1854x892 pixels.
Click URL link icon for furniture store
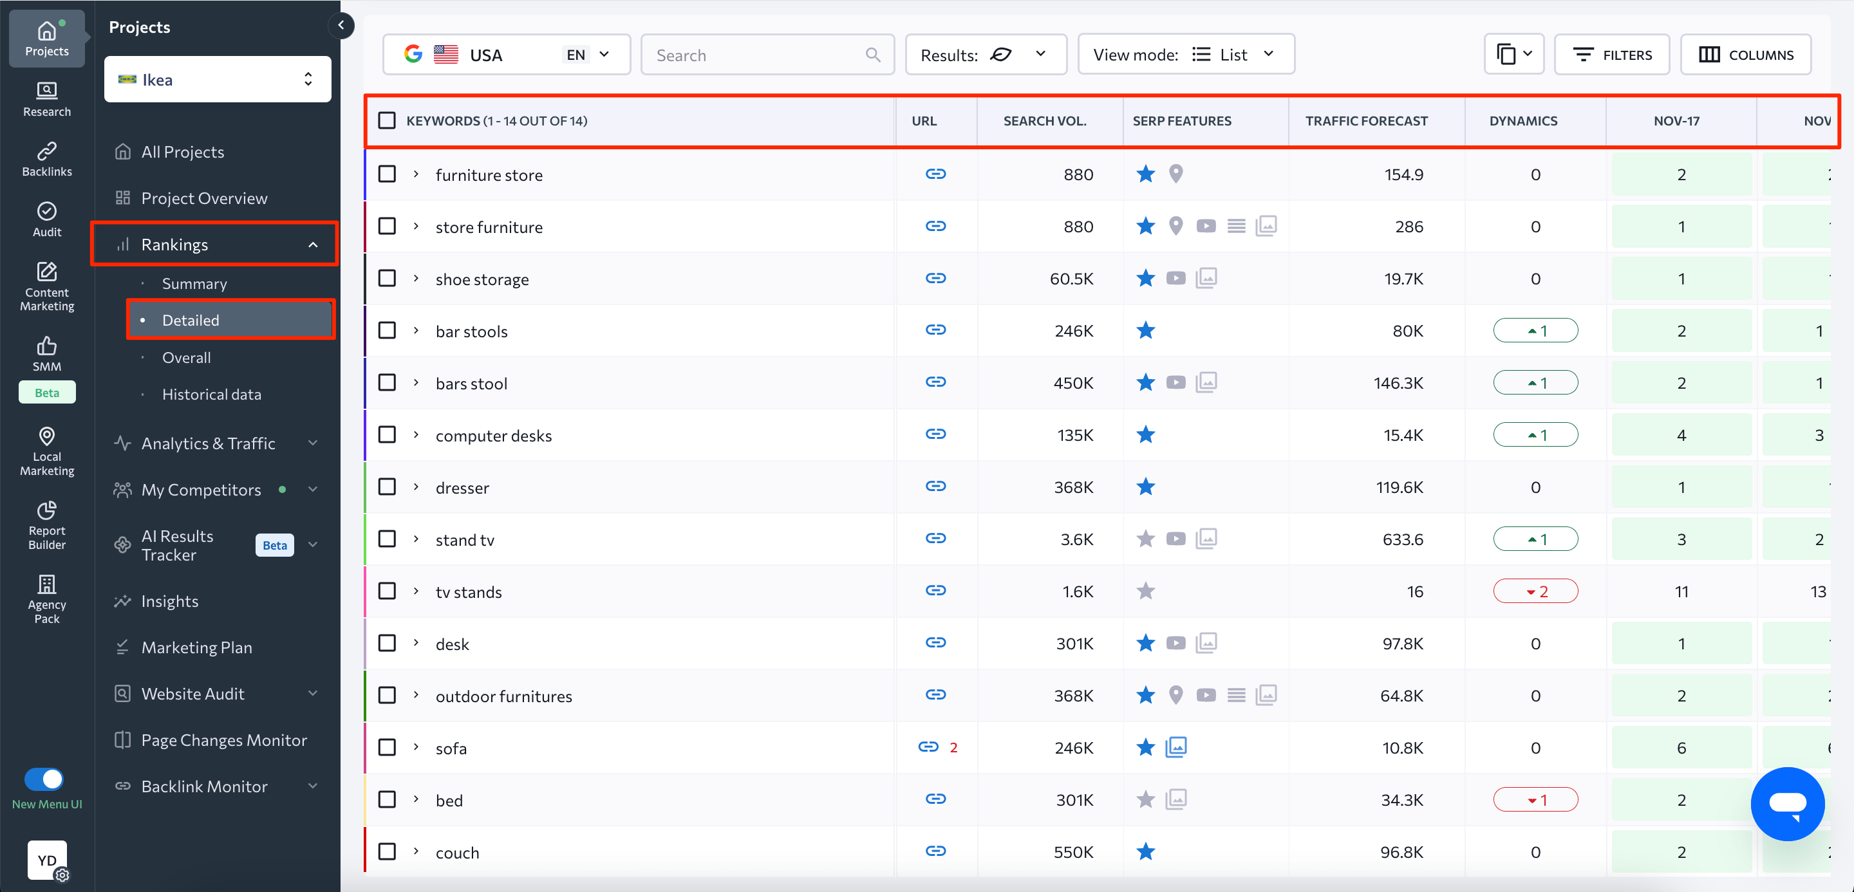click(935, 174)
